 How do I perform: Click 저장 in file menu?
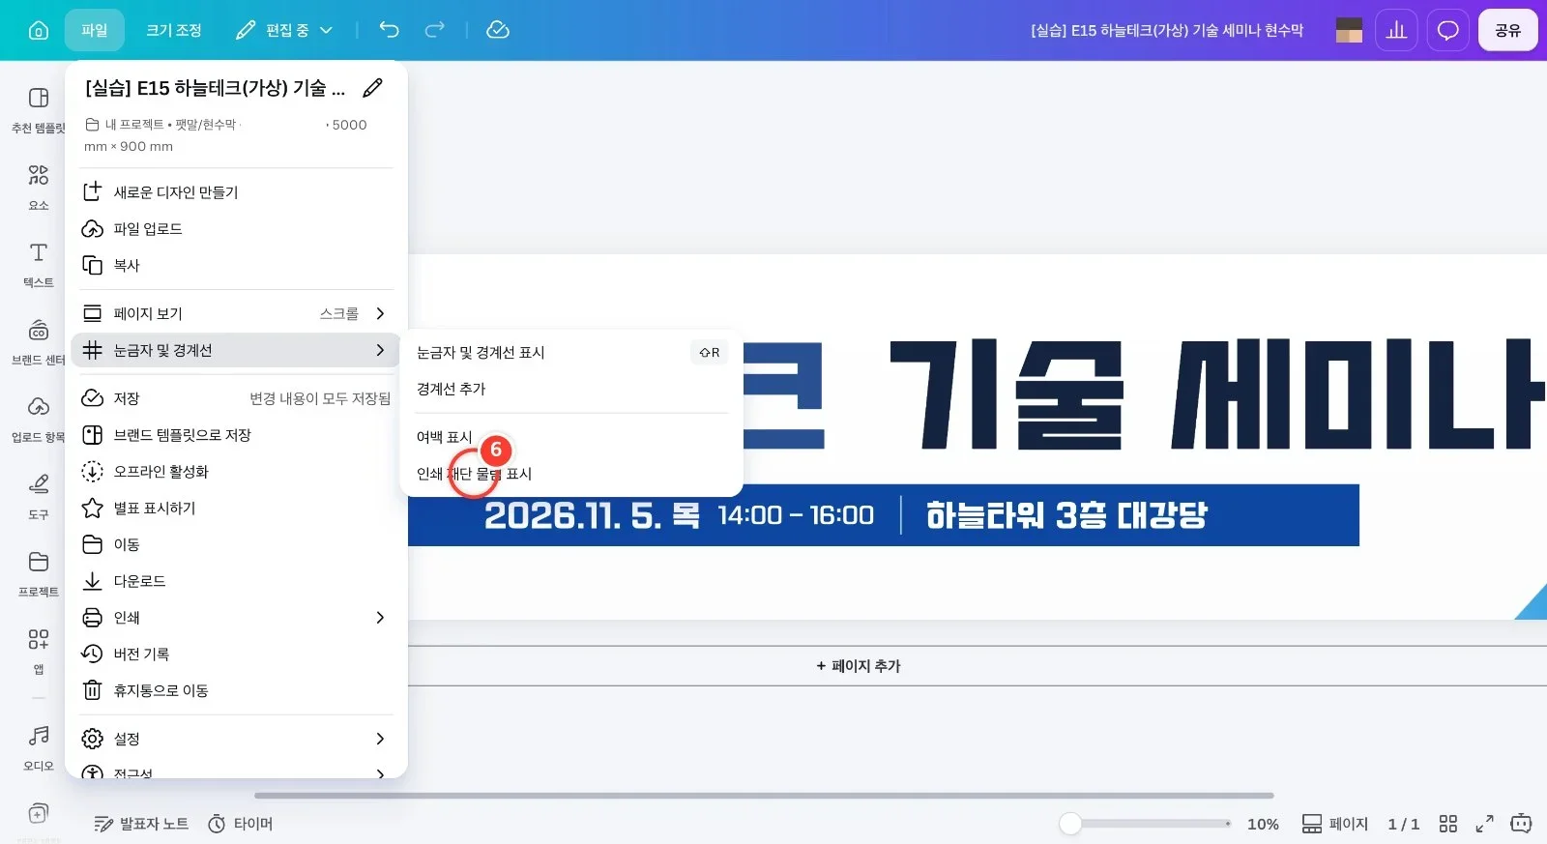(236, 398)
